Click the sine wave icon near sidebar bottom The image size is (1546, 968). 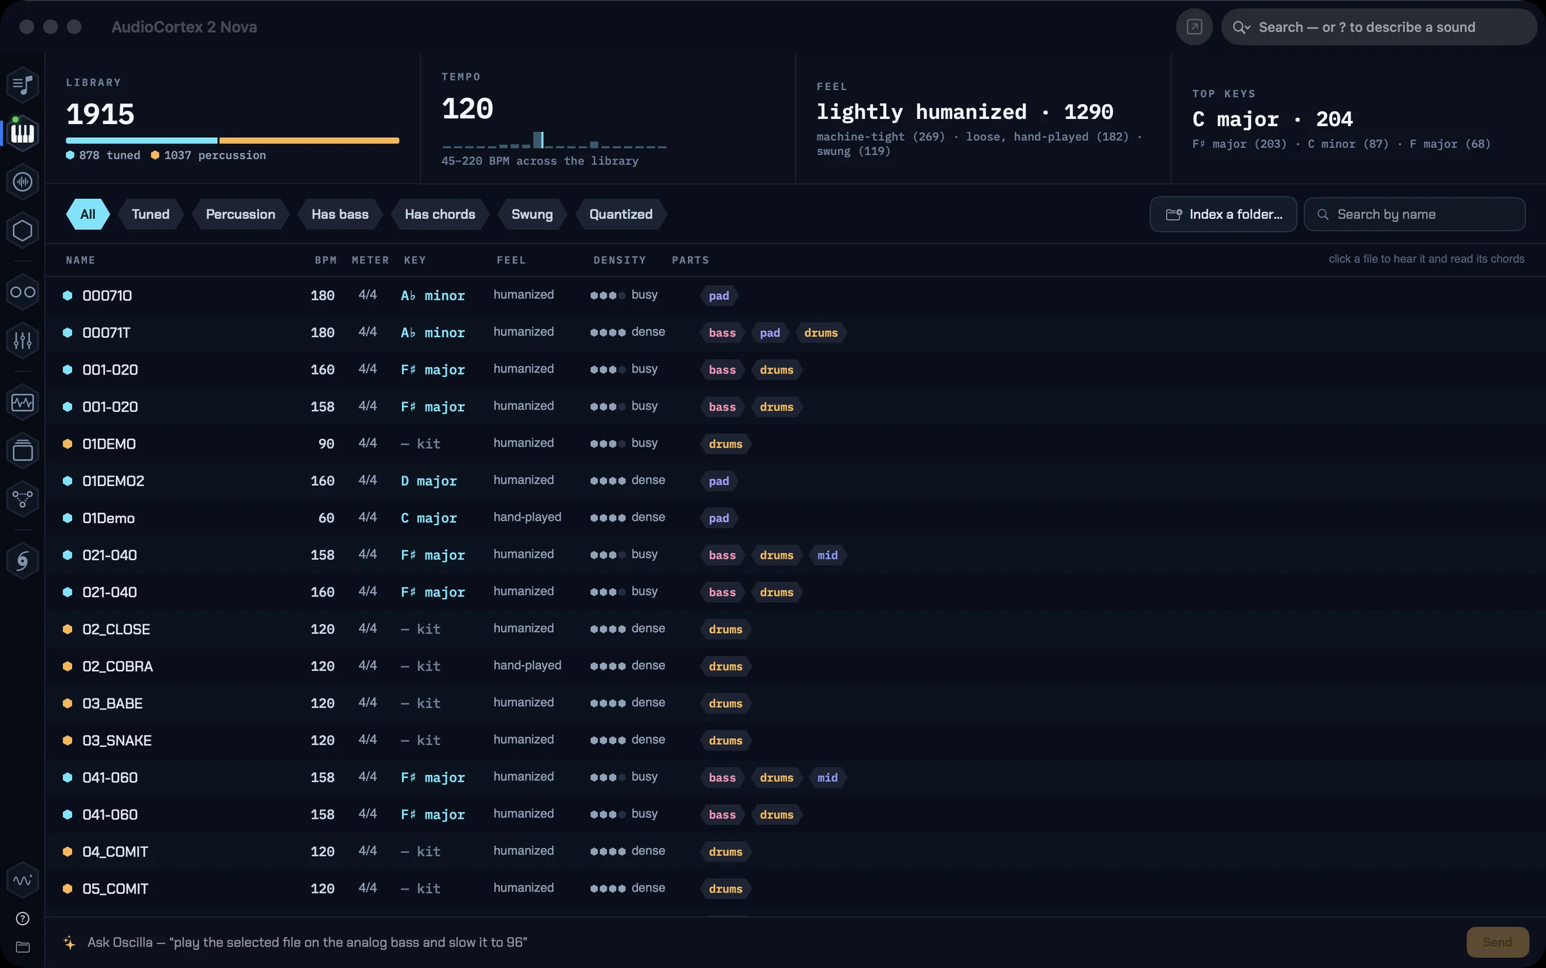tap(23, 880)
